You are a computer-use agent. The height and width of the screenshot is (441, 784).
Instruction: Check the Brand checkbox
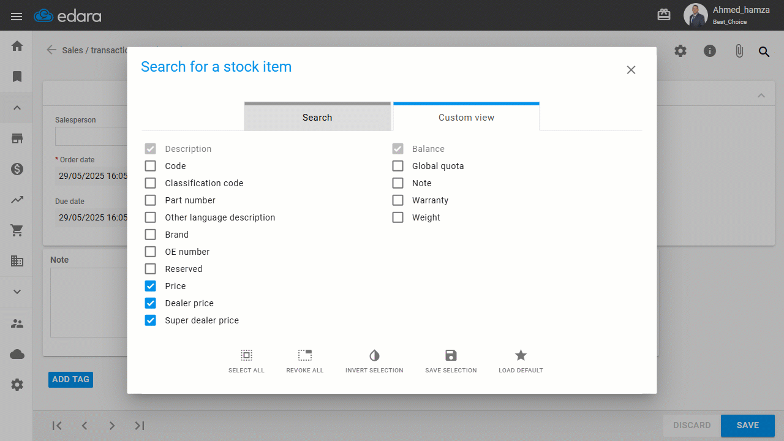pyautogui.click(x=150, y=235)
